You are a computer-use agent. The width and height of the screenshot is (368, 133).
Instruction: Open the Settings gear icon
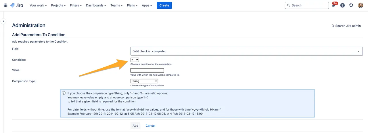tap(351, 5)
